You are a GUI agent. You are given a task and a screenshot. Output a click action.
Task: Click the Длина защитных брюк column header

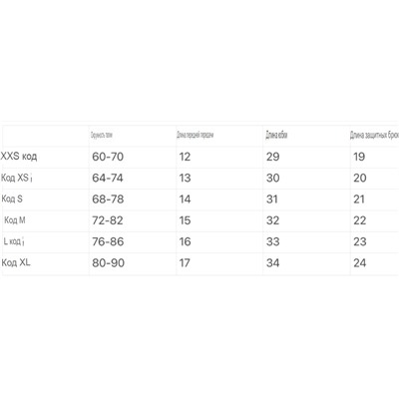tap(374, 136)
